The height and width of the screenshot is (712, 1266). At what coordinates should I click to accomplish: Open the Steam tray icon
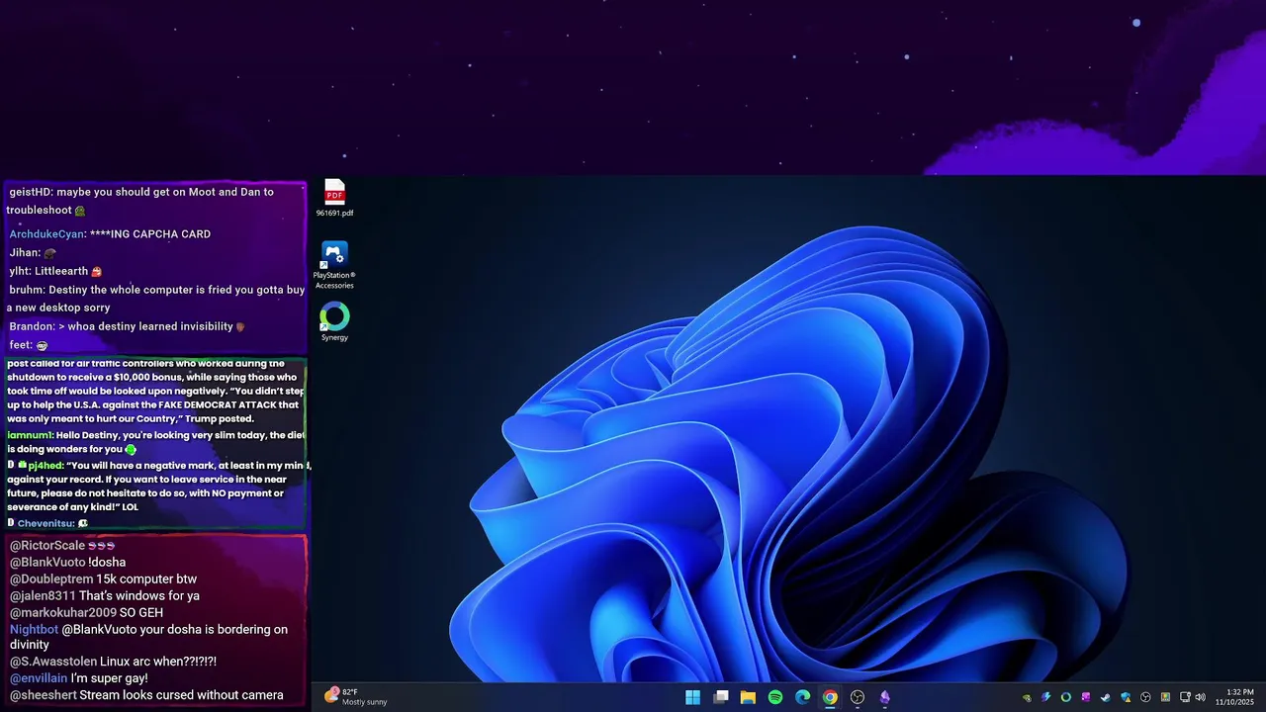pyautogui.click(x=1106, y=697)
